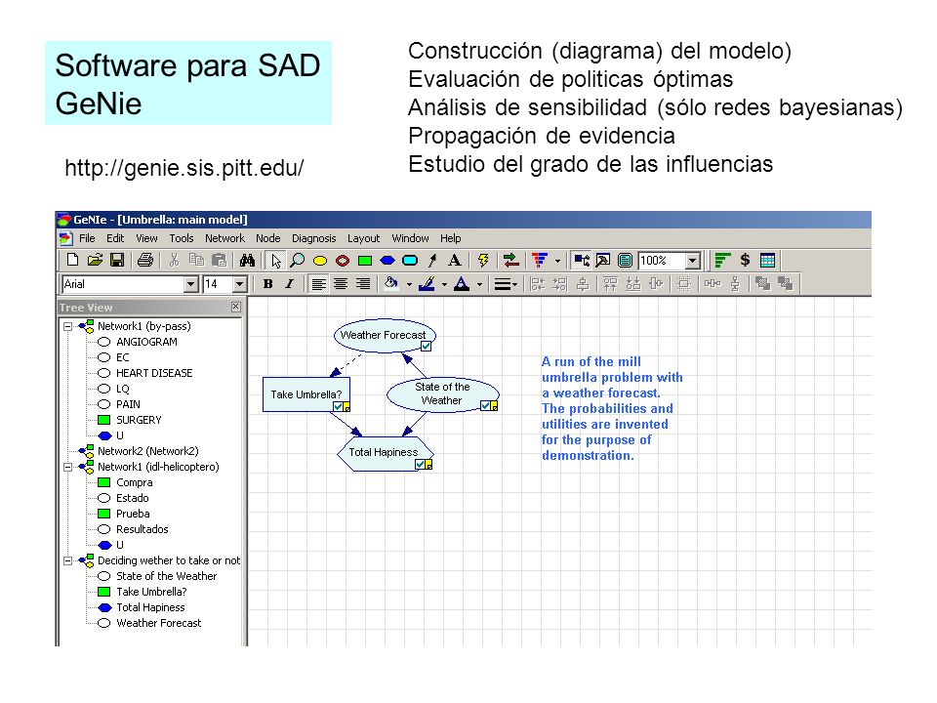Enable center text alignment
This screenshot has height=703, width=937.
coord(341,284)
